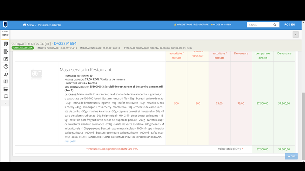Click the search magnifier icon
The width and height of the screenshot is (305, 171).
click(274, 25)
